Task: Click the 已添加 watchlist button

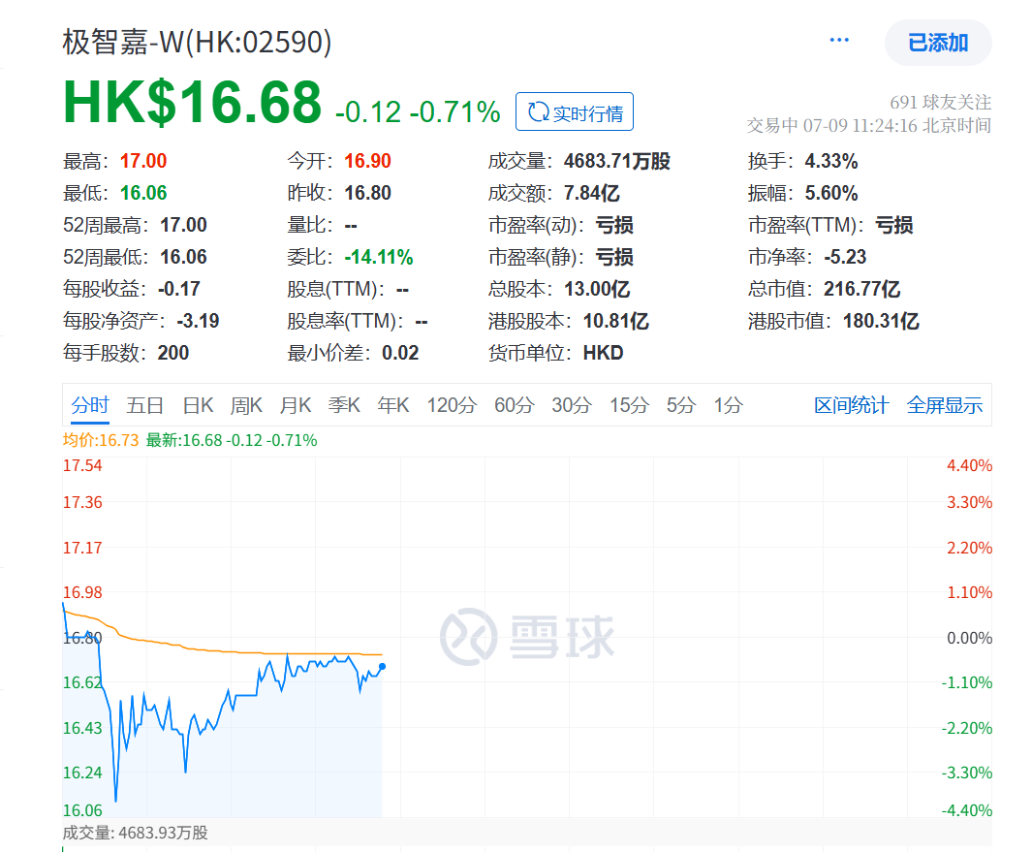Action: pos(938,43)
